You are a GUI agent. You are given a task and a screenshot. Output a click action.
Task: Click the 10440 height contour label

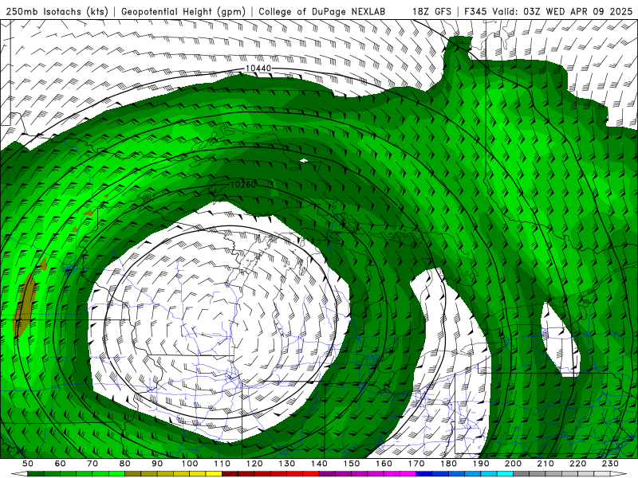pyautogui.click(x=258, y=69)
